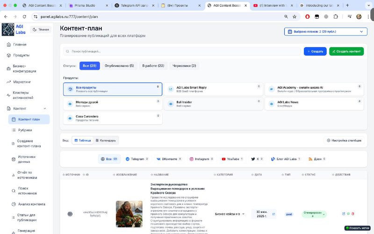Viewport: 374px width, 234px height.
Task: Open the Сгенерирована status dropdown
Action: [x=314, y=214]
